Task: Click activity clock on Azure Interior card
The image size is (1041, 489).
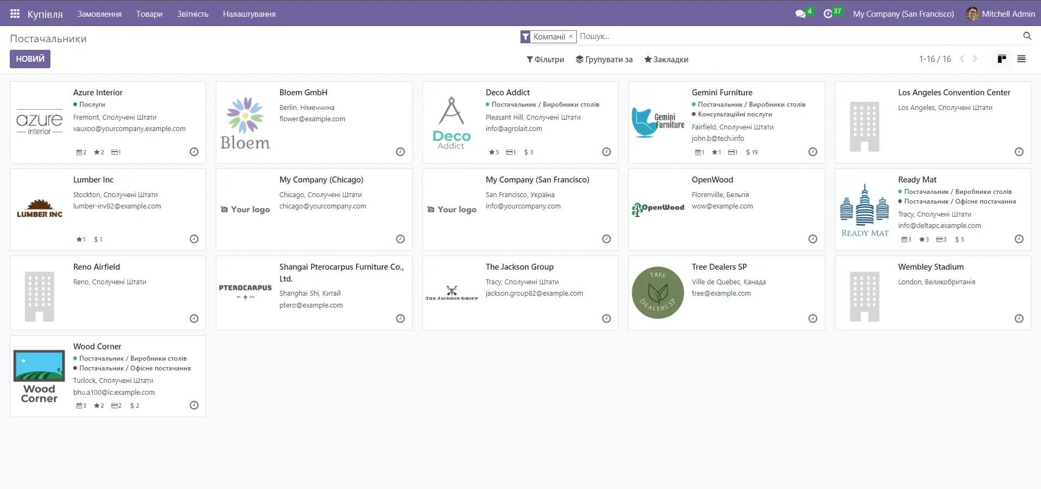Action: click(x=194, y=152)
